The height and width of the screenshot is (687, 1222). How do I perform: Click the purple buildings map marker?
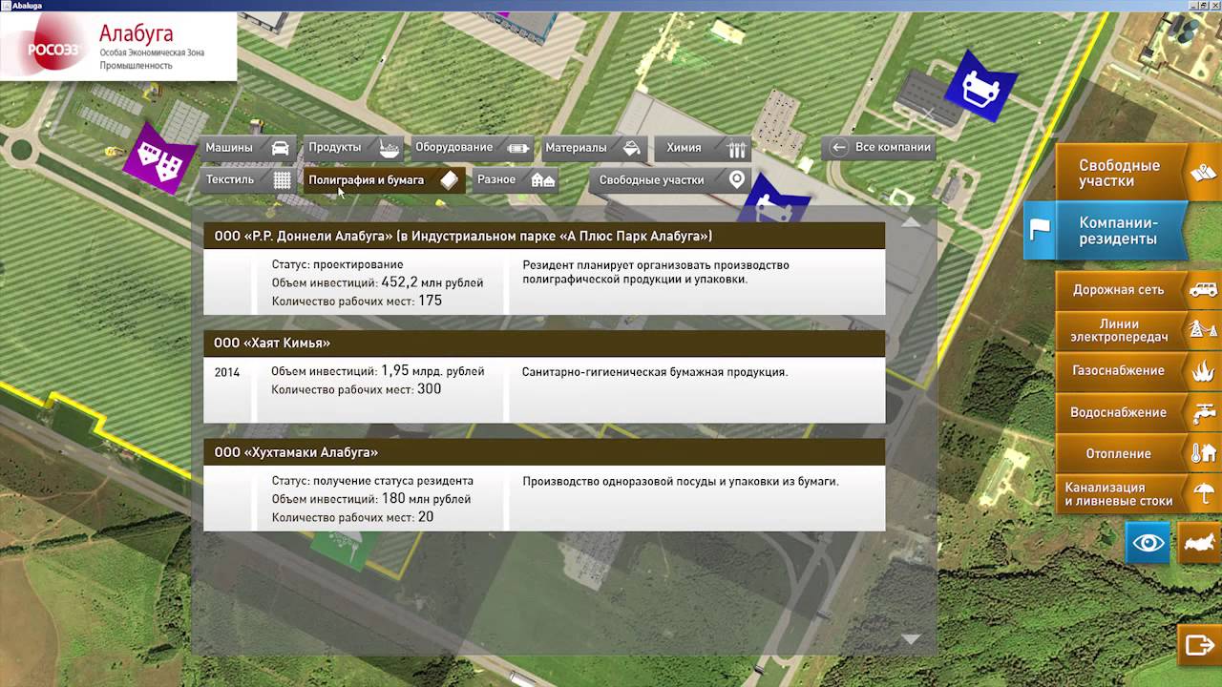159,158
